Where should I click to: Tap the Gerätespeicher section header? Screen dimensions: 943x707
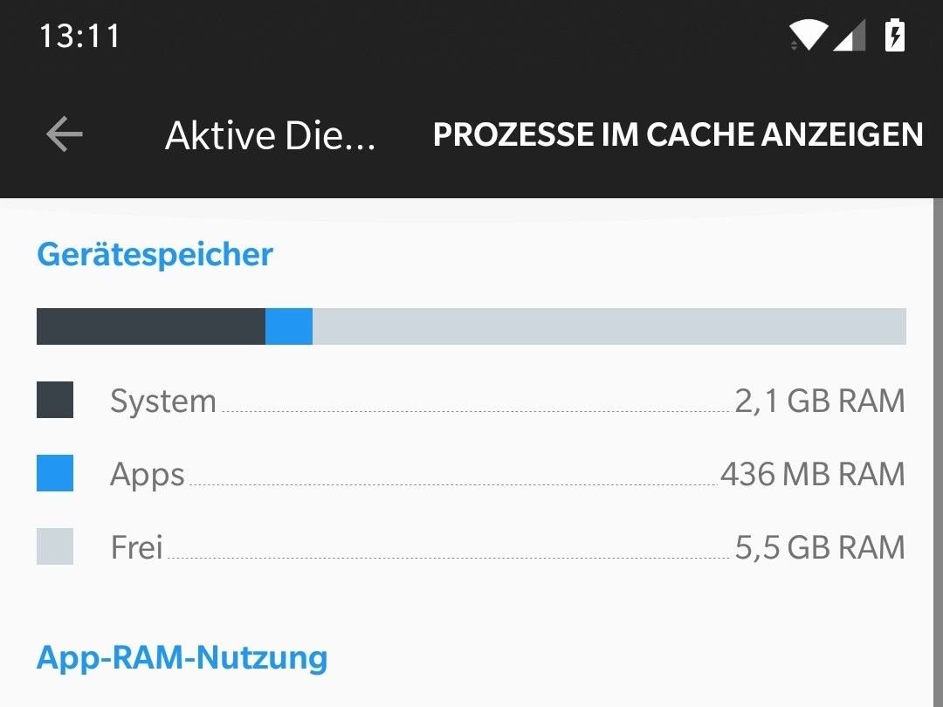[155, 254]
